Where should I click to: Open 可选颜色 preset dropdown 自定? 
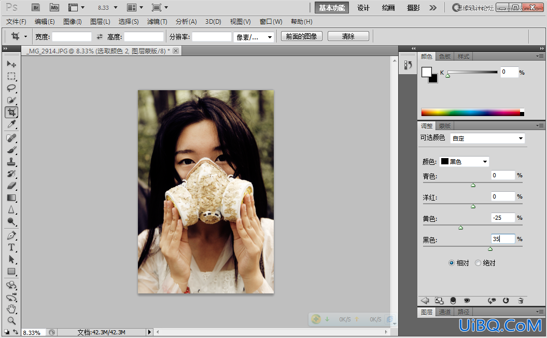click(487, 138)
